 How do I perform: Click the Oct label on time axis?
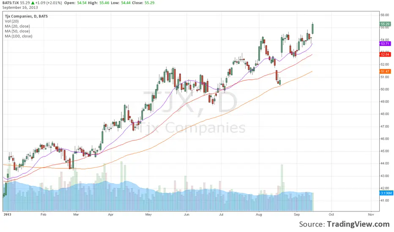331,215
